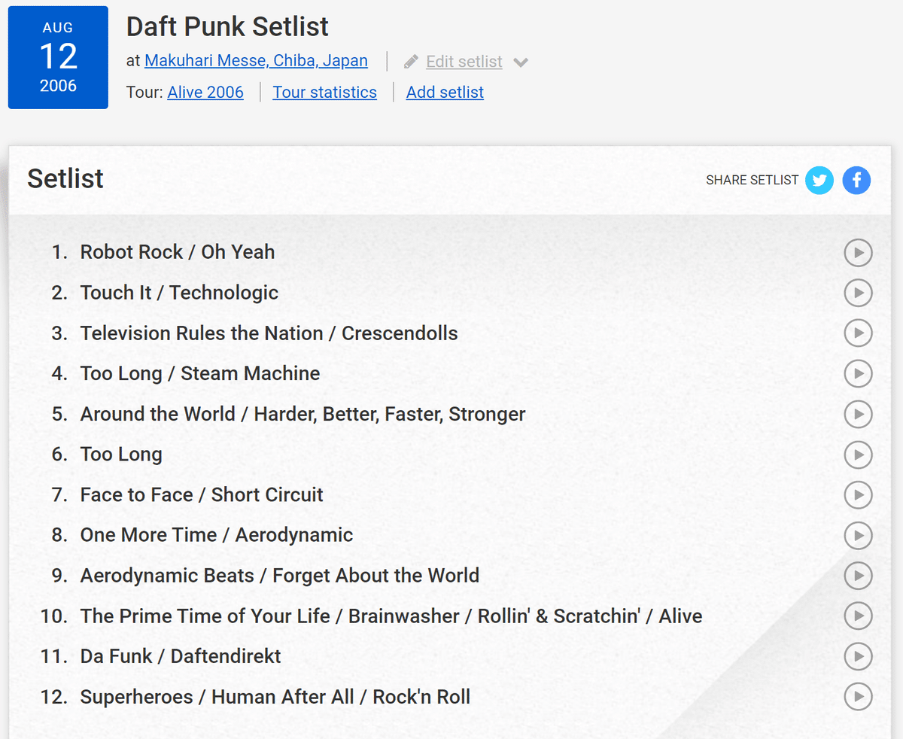Play One More Time / Aerodynamic
This screenshot has height=739, width=903.
point(858,535)
